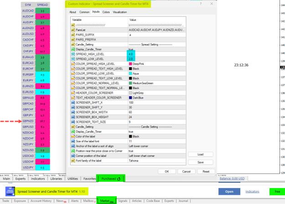Click the Size of the label font icon
The image size is (285, 204).
73,141
